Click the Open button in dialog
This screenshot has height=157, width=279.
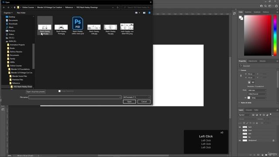129,102
